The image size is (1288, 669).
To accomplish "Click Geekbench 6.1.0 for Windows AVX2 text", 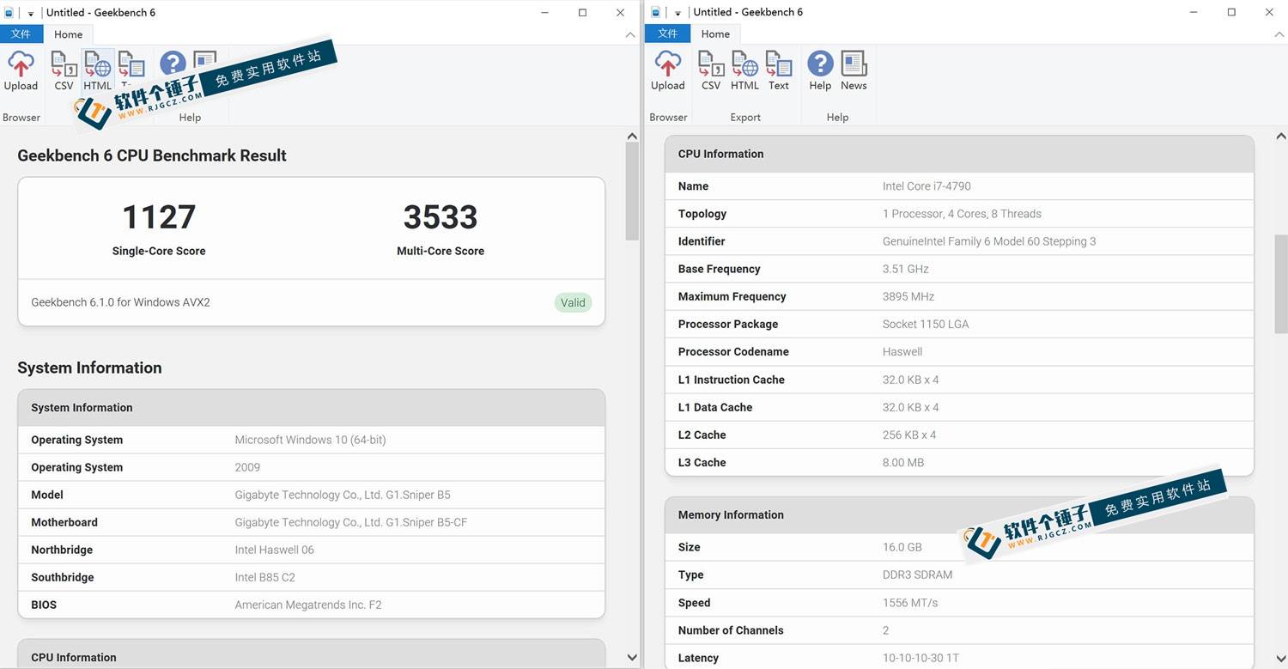I will 120,302.
